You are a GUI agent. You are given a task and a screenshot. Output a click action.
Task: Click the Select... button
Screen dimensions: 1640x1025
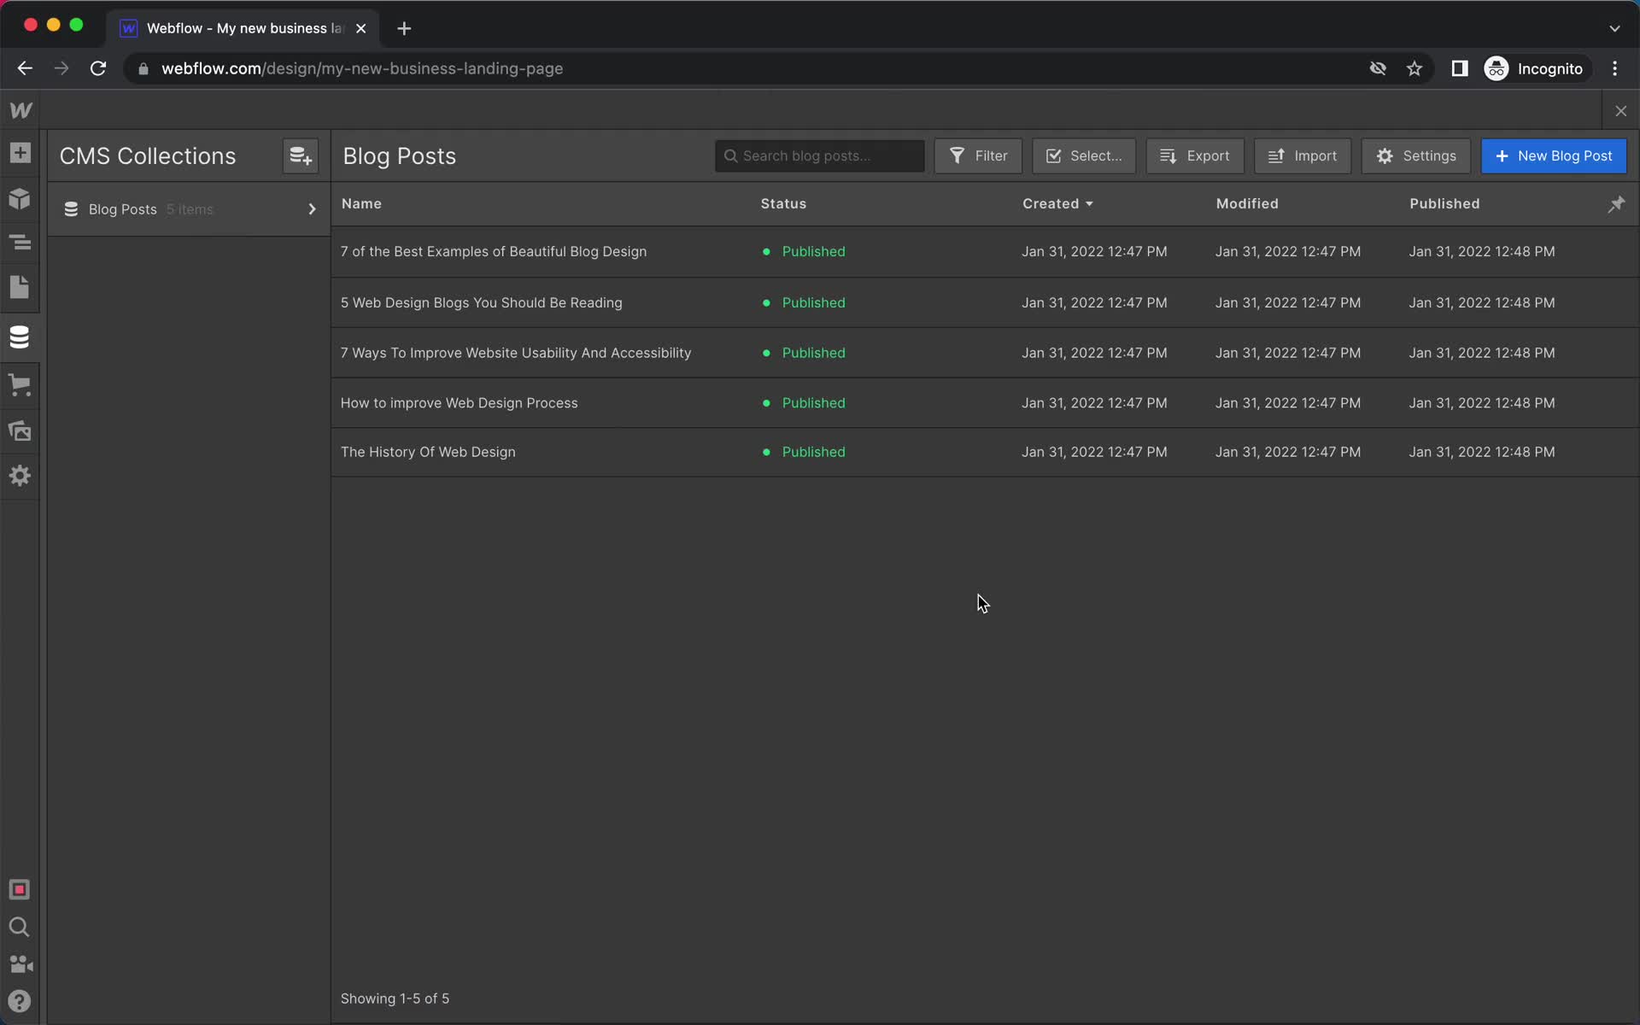click(x=1084, y=156)
